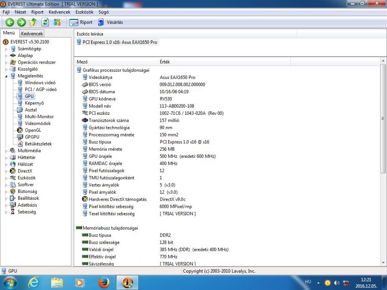Click the taskbar clock showing 12:21
The width and height of the screenshot is (387, 290).
pos(366,280)
